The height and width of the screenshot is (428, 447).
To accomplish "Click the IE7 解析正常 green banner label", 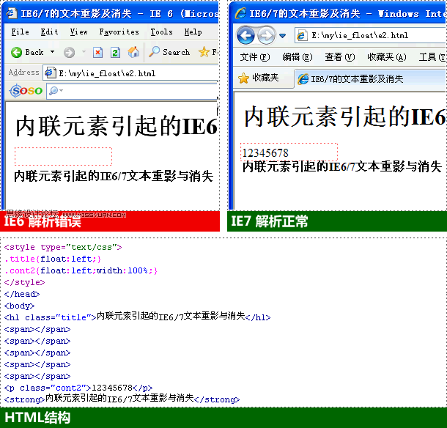I will pyautogui.click(x=270, y=221).
